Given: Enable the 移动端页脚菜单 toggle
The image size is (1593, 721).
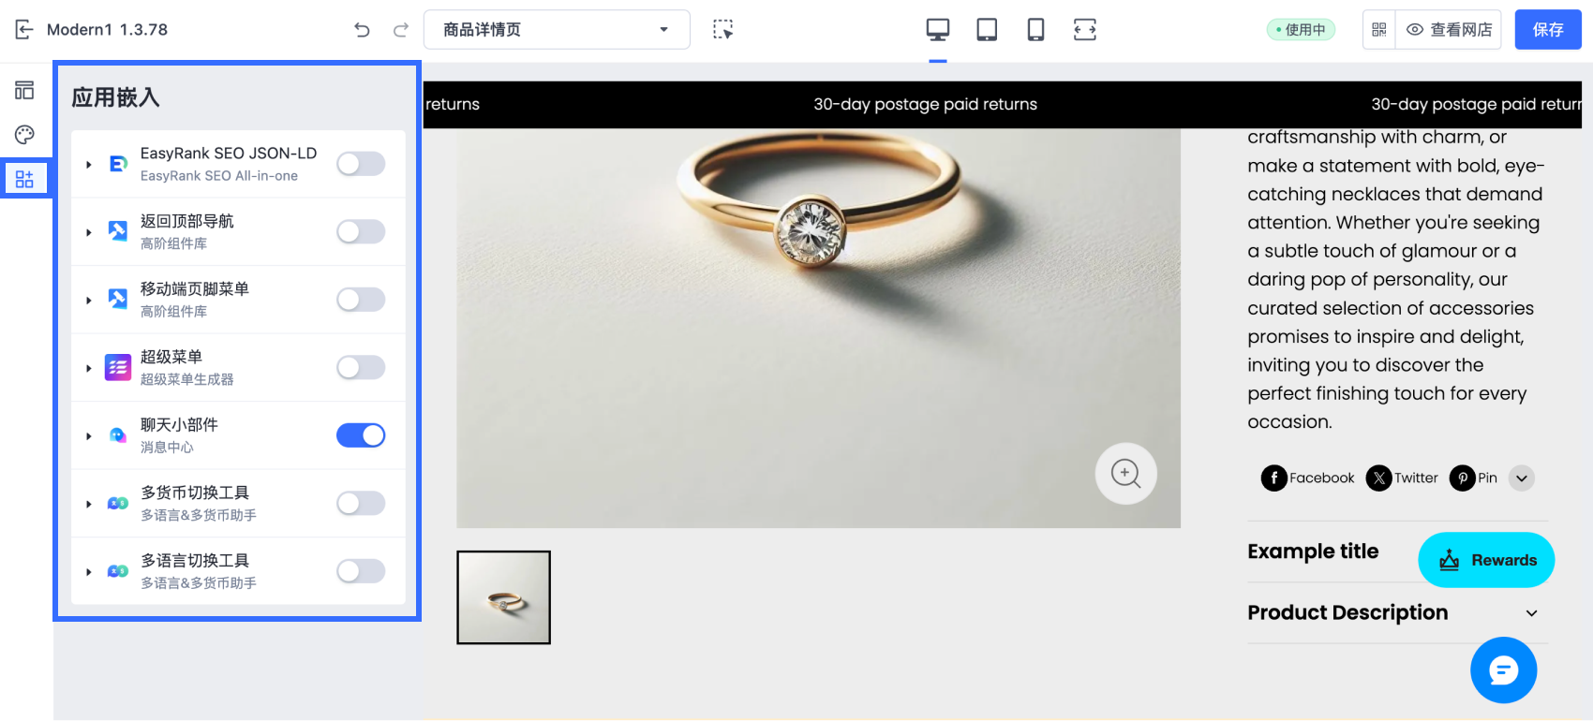Looking at the screenshot, I should pyautogui.click(x=361, y=300).
